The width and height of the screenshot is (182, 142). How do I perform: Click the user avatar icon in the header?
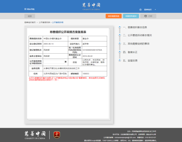[x=141, y=10]
